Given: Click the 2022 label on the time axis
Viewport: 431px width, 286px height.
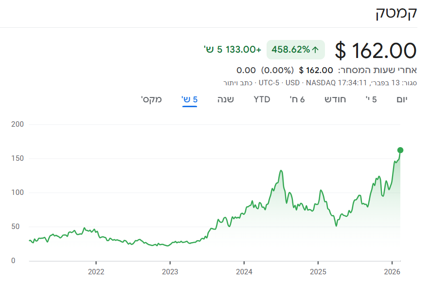Looking at the screenshot, I should [96, 271].
